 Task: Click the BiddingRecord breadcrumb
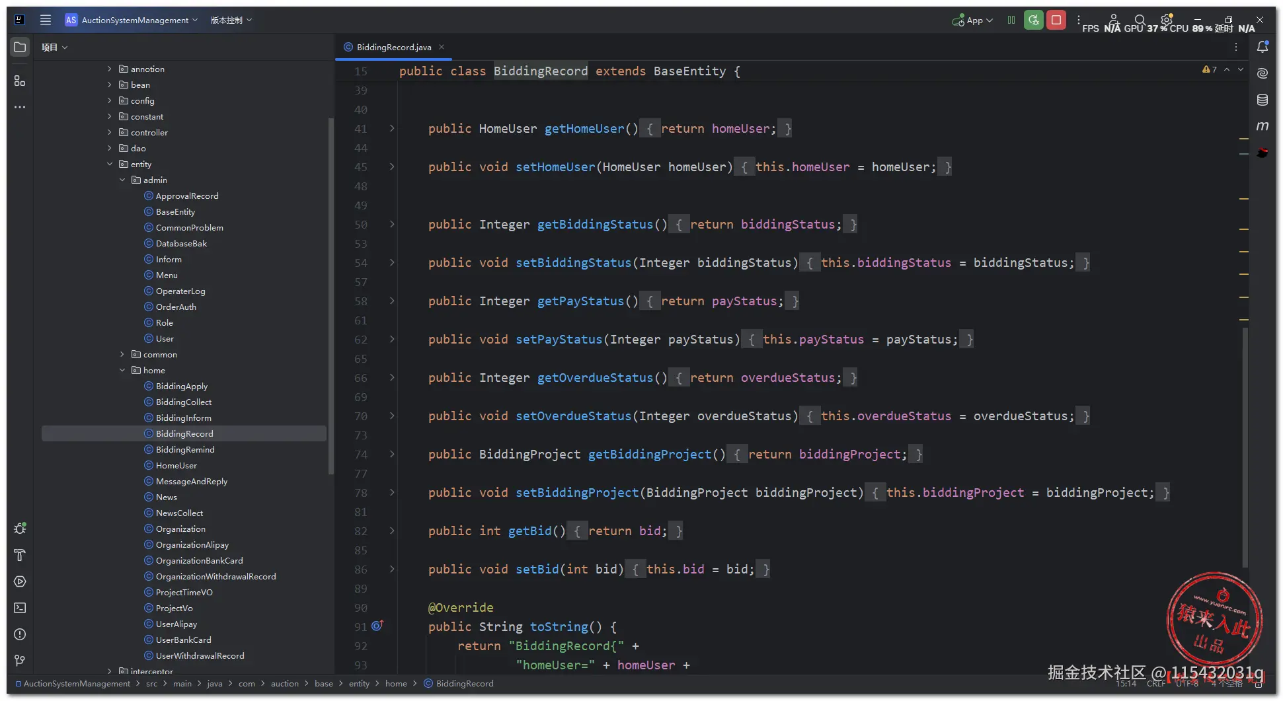pos(459,684)
